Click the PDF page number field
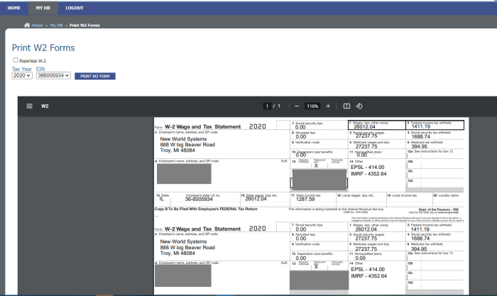The image size is (497, 296). (268, 106)
